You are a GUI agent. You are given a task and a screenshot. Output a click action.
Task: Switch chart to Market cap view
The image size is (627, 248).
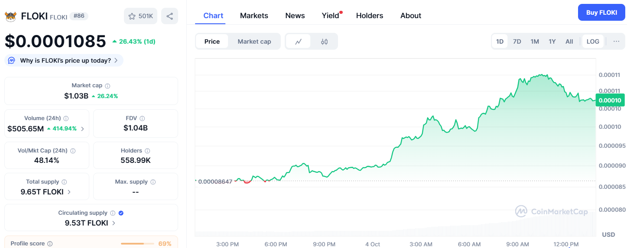(254, 41)
